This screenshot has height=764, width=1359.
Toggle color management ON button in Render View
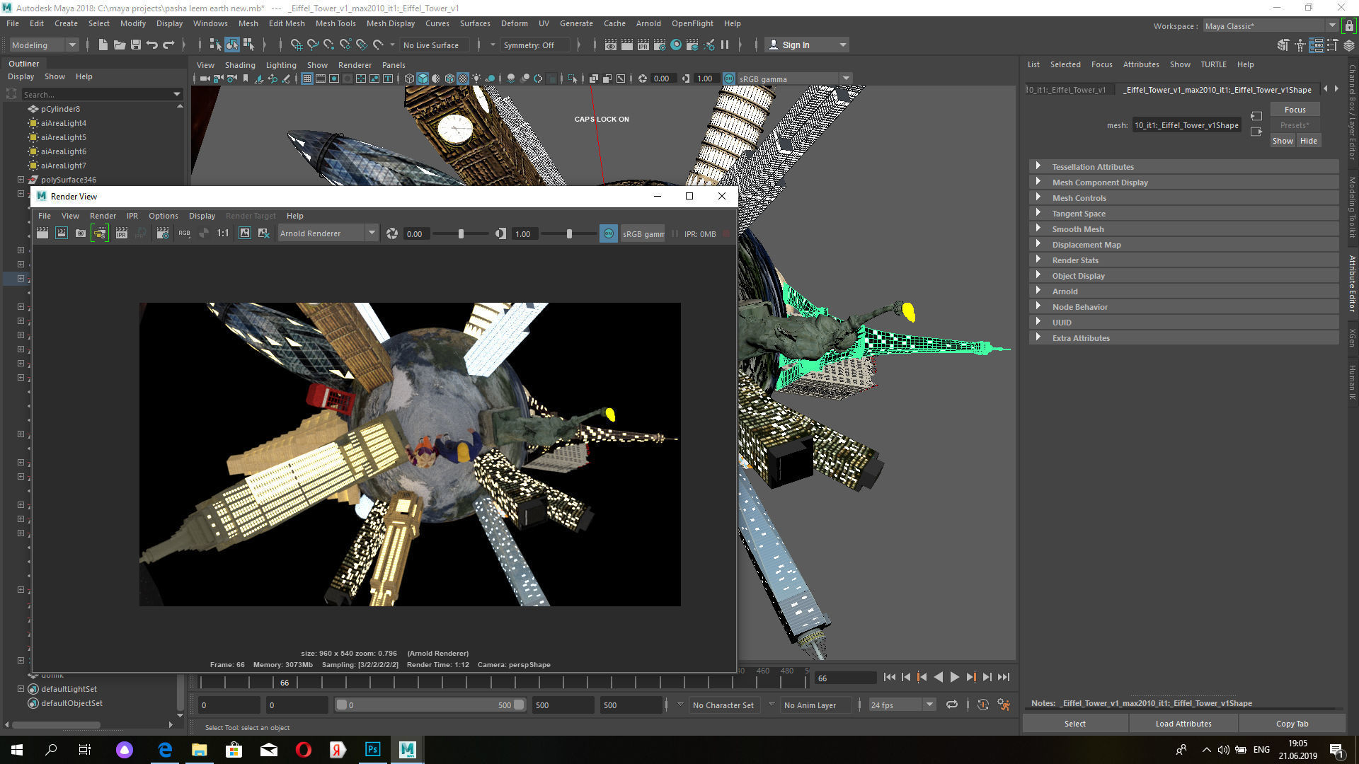click(x=609, y=233)
